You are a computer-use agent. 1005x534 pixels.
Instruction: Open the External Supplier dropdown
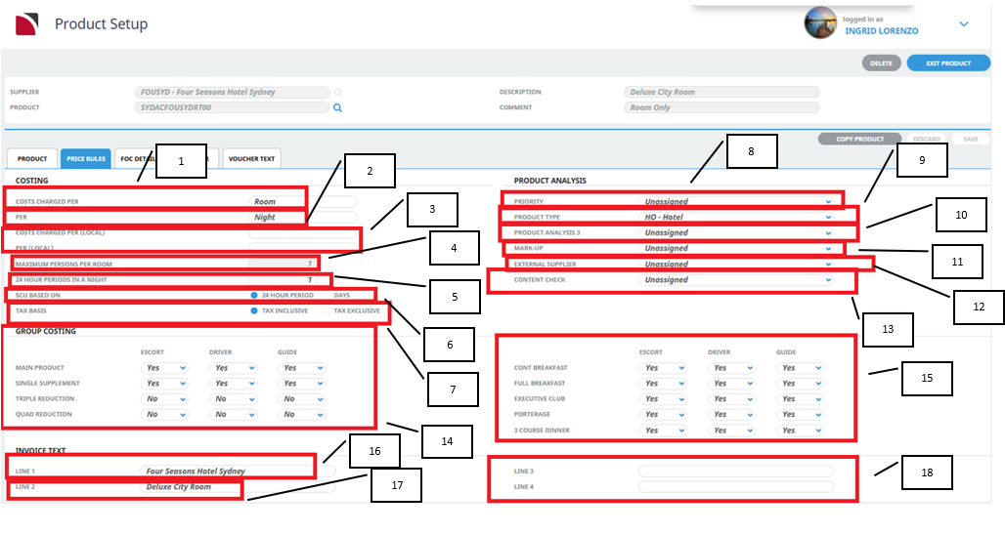click(x=736, y=264)
